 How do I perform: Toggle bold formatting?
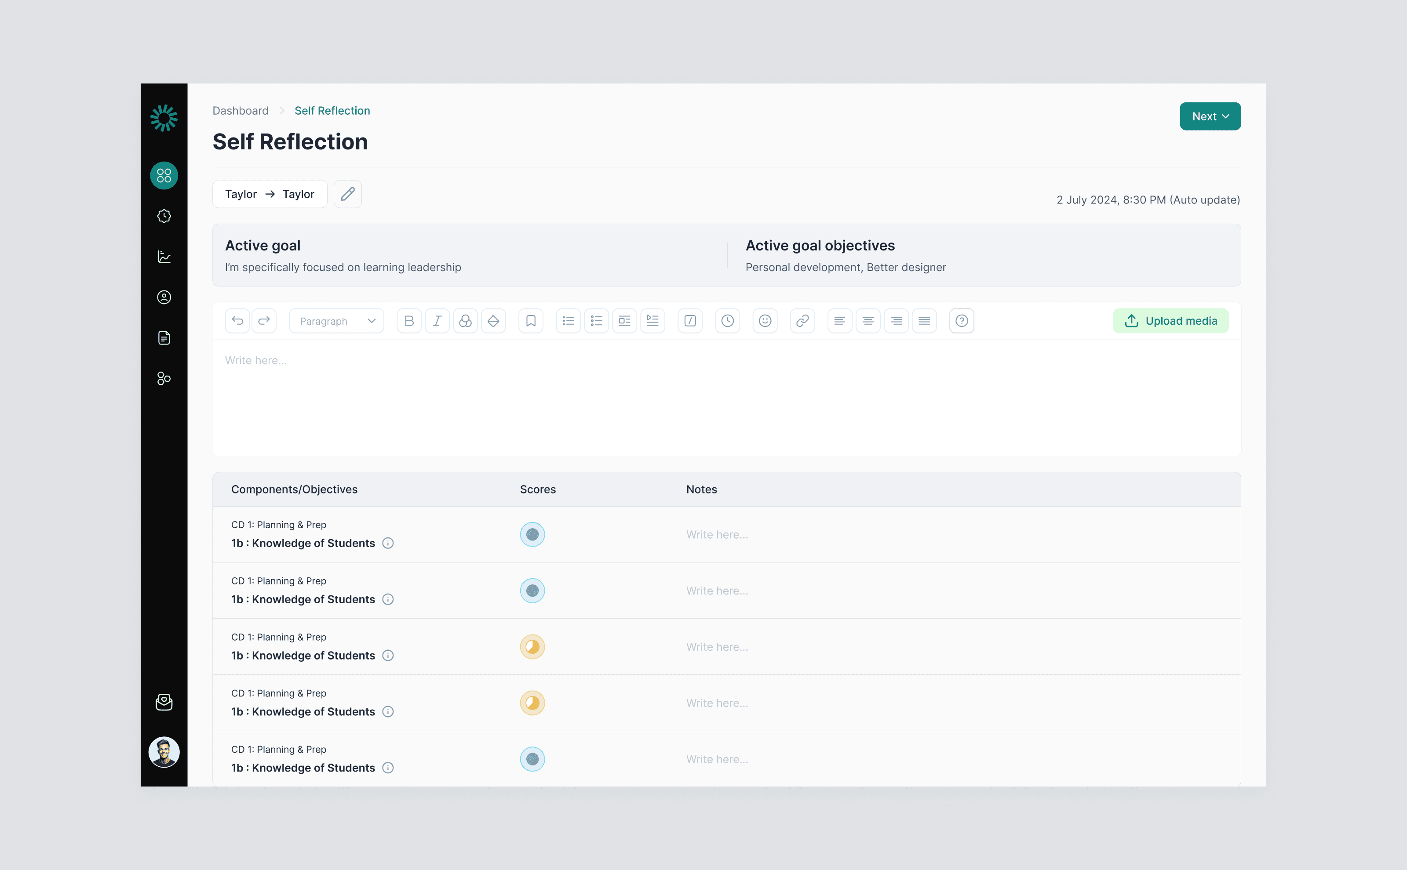coord(409,320)
